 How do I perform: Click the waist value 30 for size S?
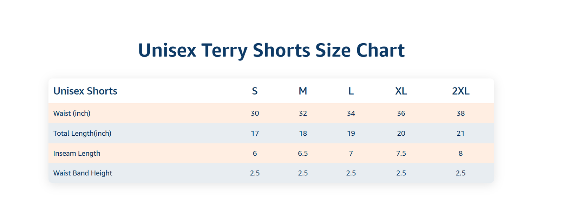tap(255, 113)
